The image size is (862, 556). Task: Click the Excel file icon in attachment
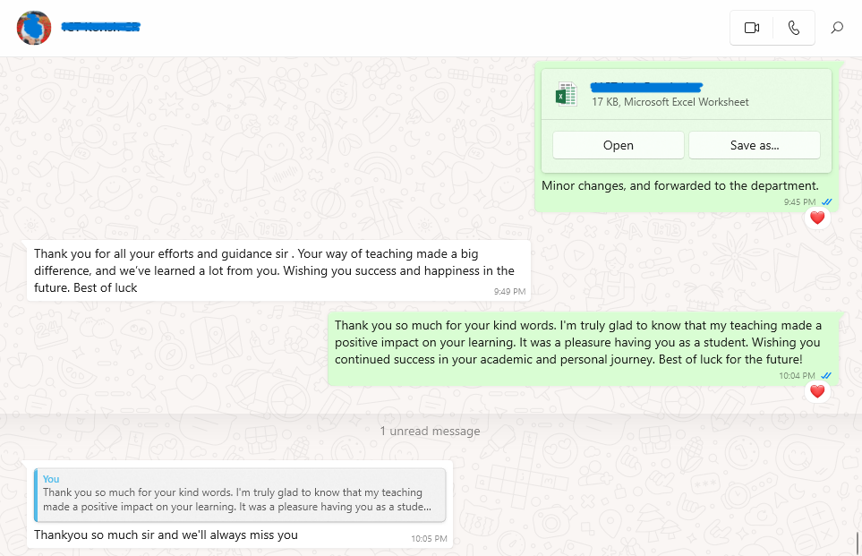click(x=567, y=94)
